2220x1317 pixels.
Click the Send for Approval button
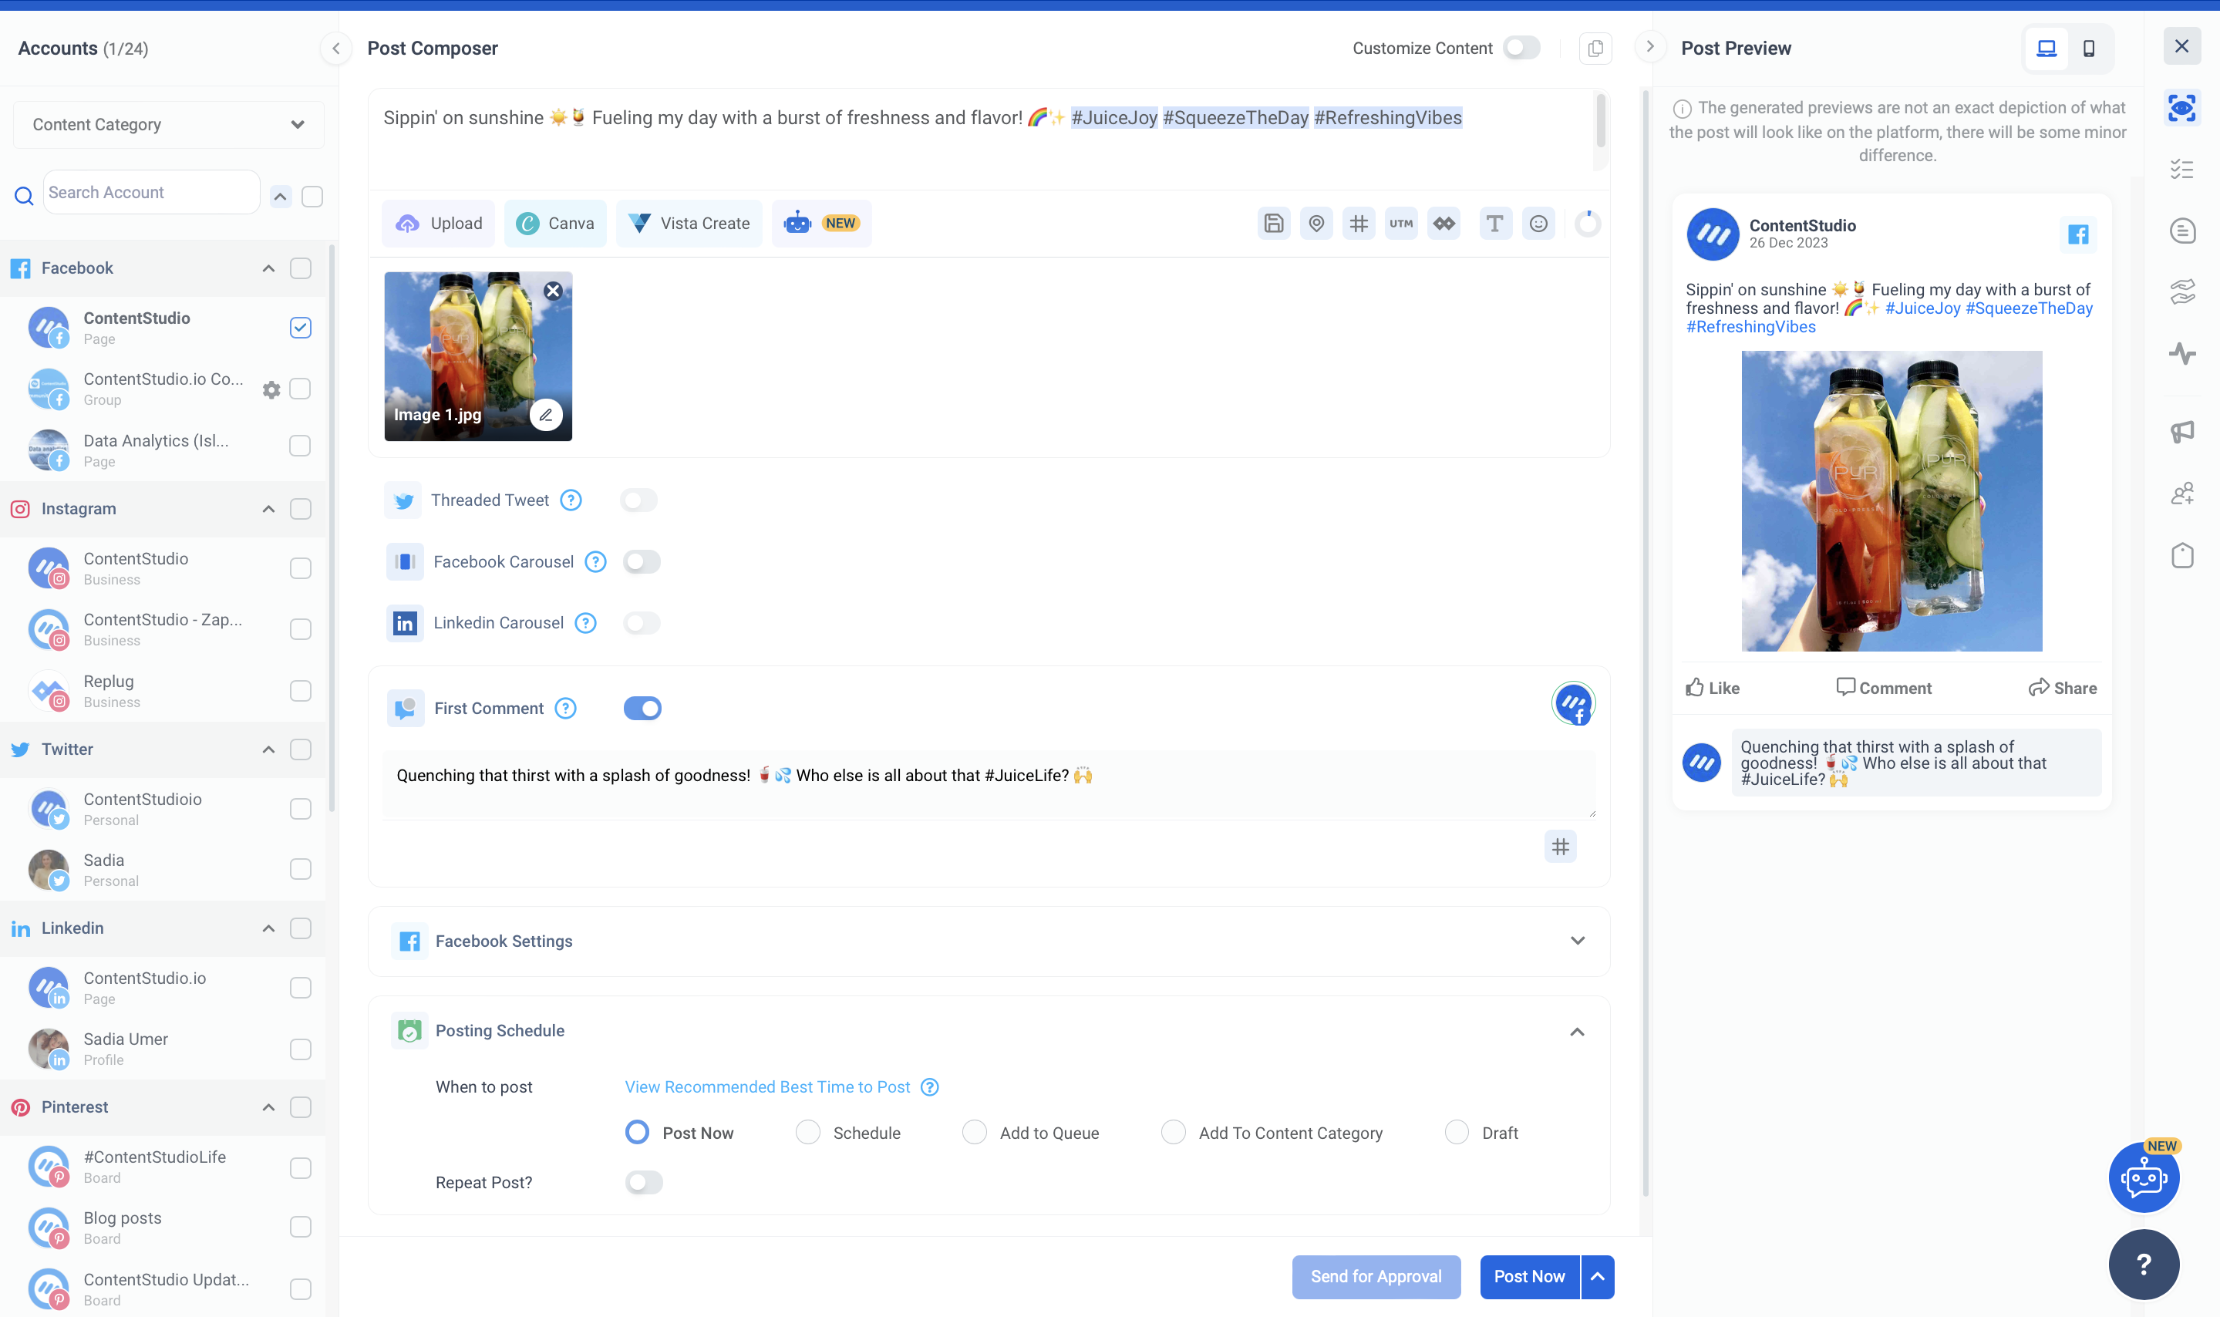tap(1376, 1275)
